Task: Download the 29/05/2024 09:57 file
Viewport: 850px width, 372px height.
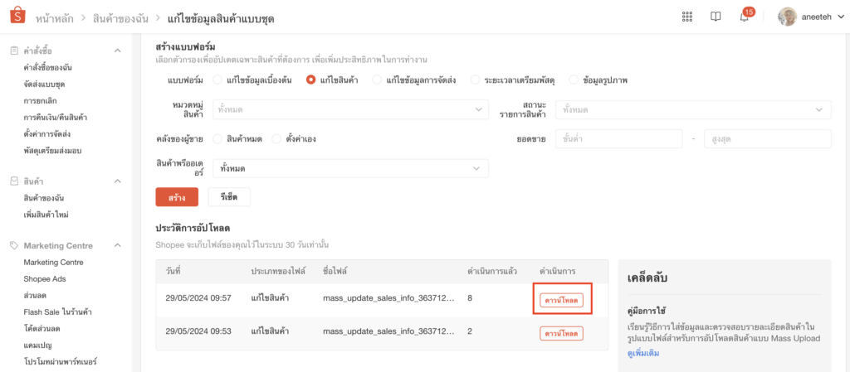Action: click(x=562, y=300)
